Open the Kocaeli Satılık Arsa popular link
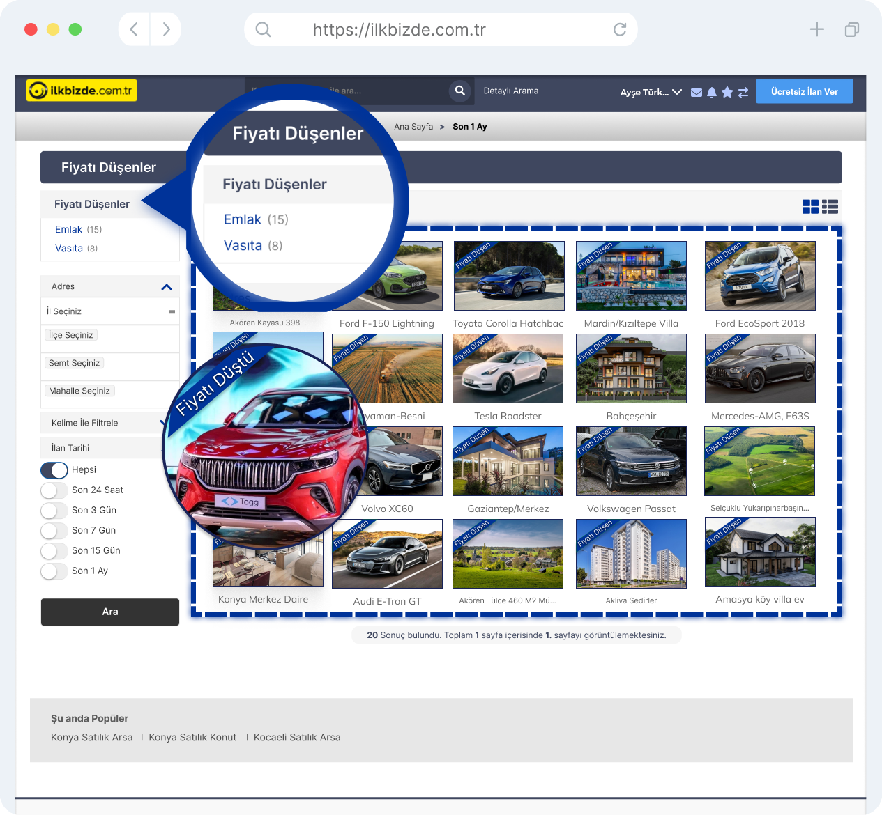 tap(297, 737)
